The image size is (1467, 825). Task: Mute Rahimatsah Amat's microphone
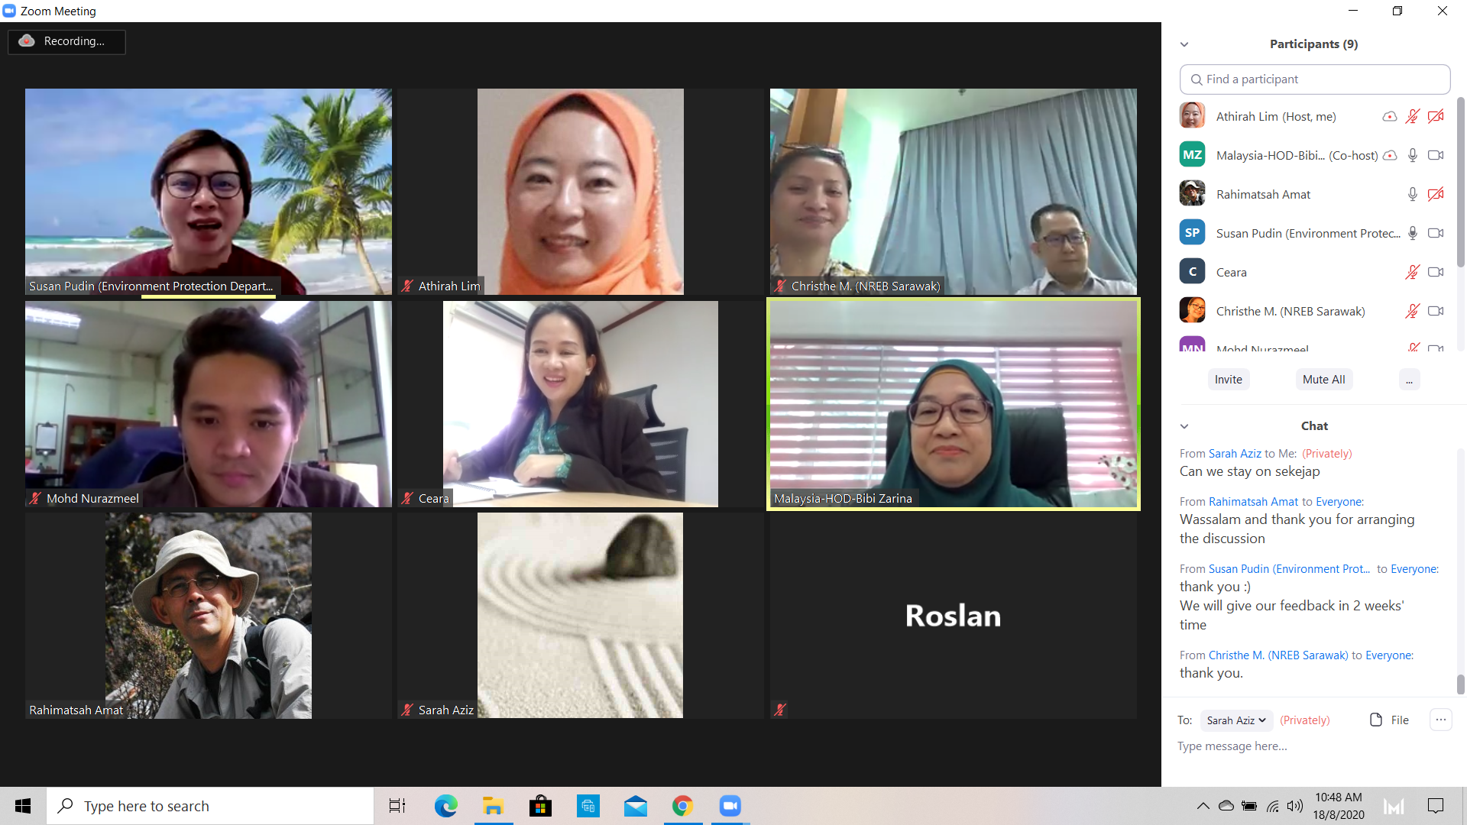tap(1413, 195)
